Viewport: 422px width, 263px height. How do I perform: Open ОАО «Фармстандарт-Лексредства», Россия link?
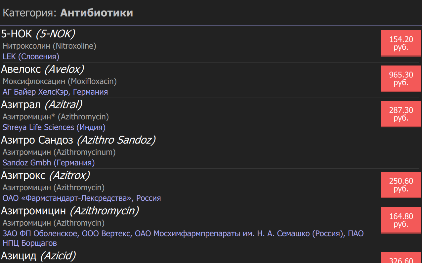coord(82,198)
